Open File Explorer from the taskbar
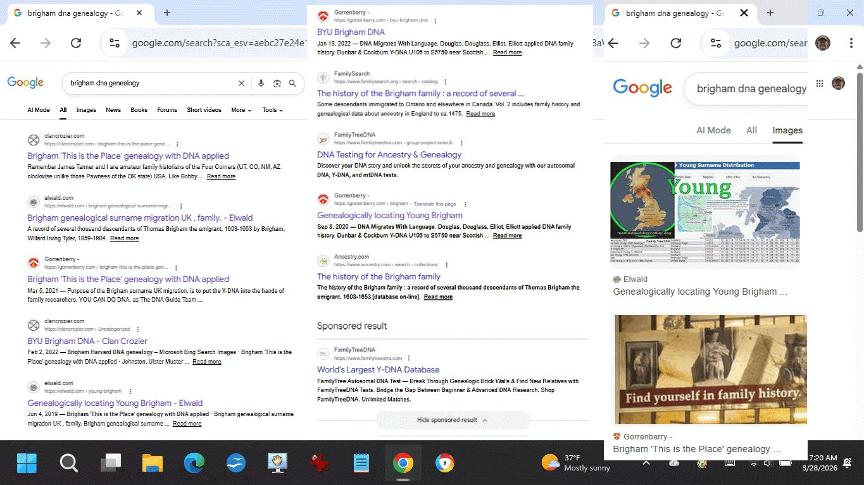This screenshot has width=864, height=485. (x=153, y=464)
